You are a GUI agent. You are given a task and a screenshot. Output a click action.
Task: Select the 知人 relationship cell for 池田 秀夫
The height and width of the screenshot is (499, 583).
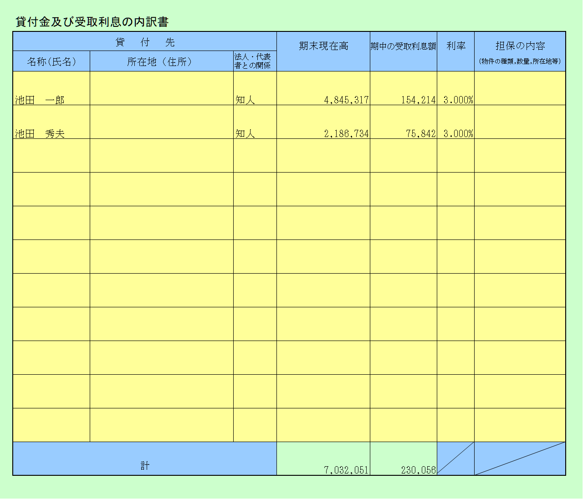tap(255, 122)
